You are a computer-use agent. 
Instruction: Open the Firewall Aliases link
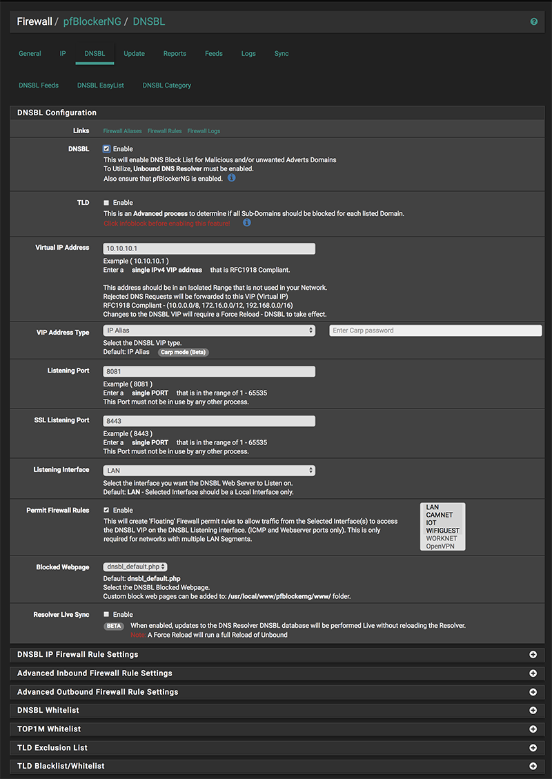122,131
